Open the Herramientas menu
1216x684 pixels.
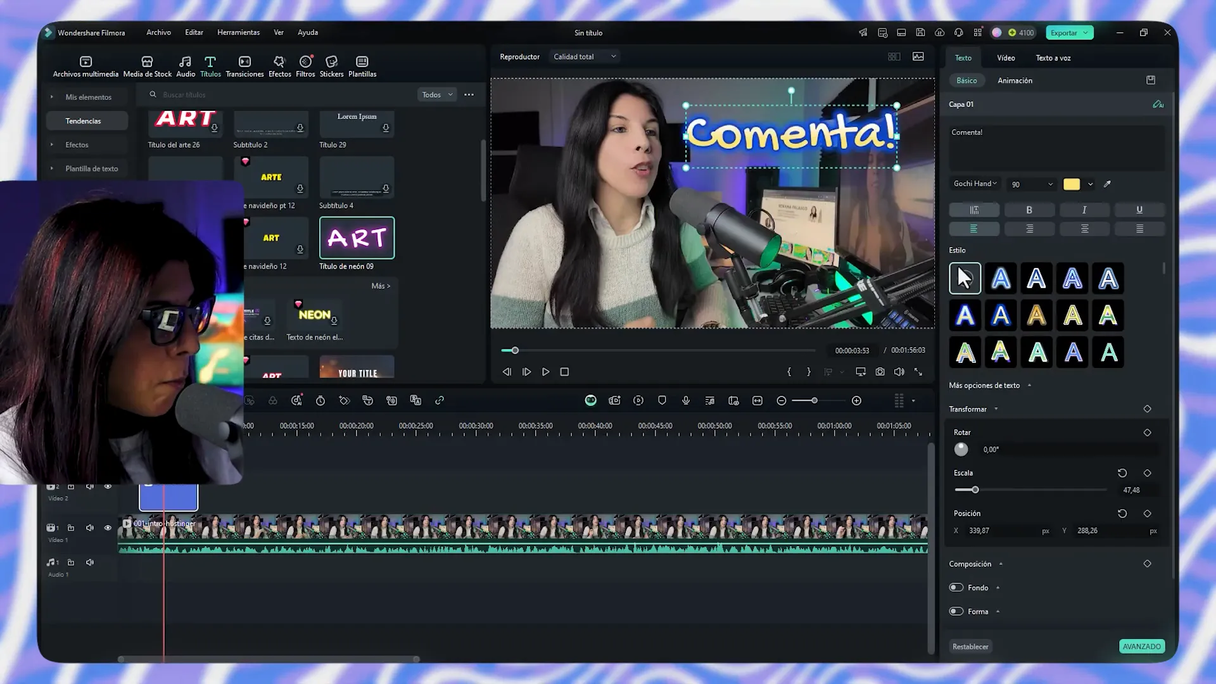(x=238, y=32)
